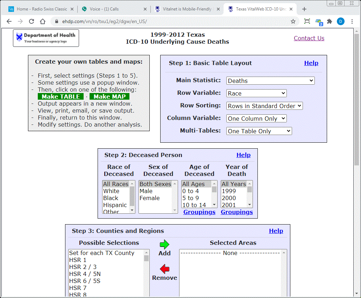Viewport: 361px width, 298px height.
Task: Click the padlock site security icon
Action: [x=56, y=21]
